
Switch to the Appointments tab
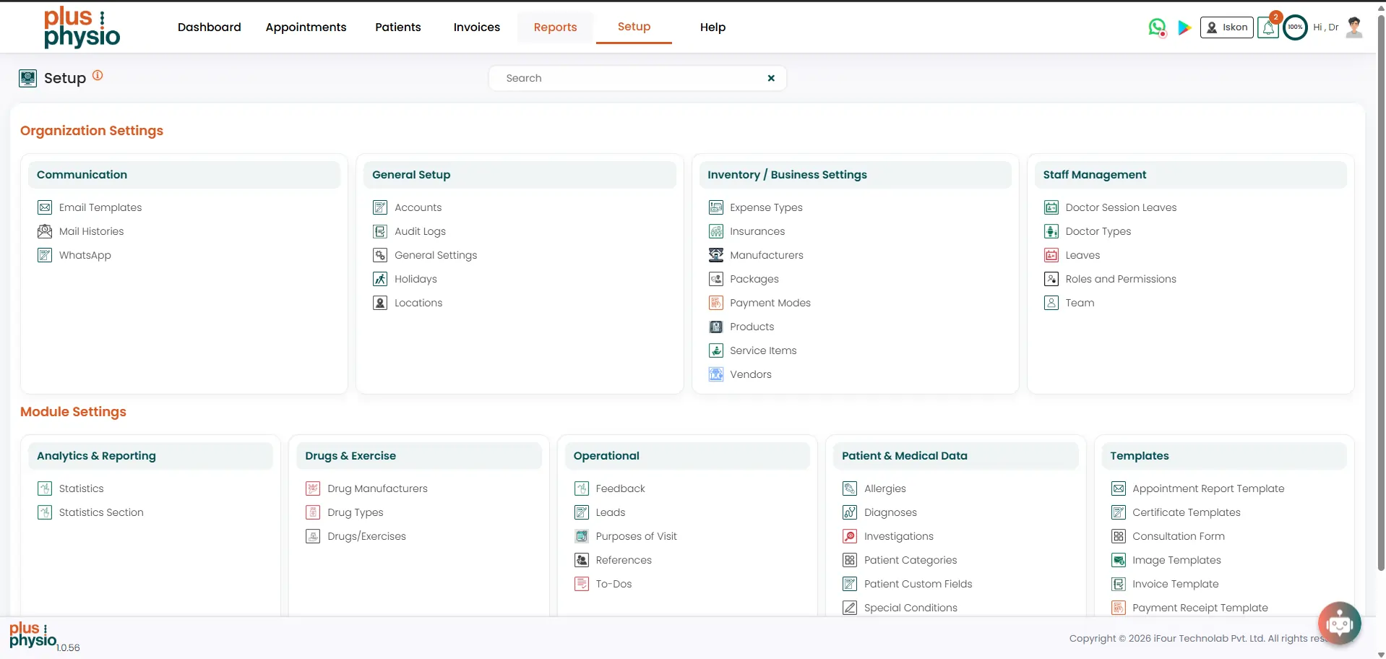[x=306, y=27]
